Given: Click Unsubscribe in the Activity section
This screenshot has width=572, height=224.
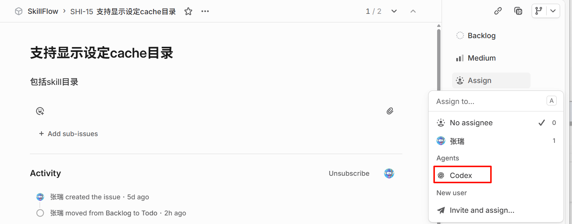Looking at the screenshot, I should 349,174.
